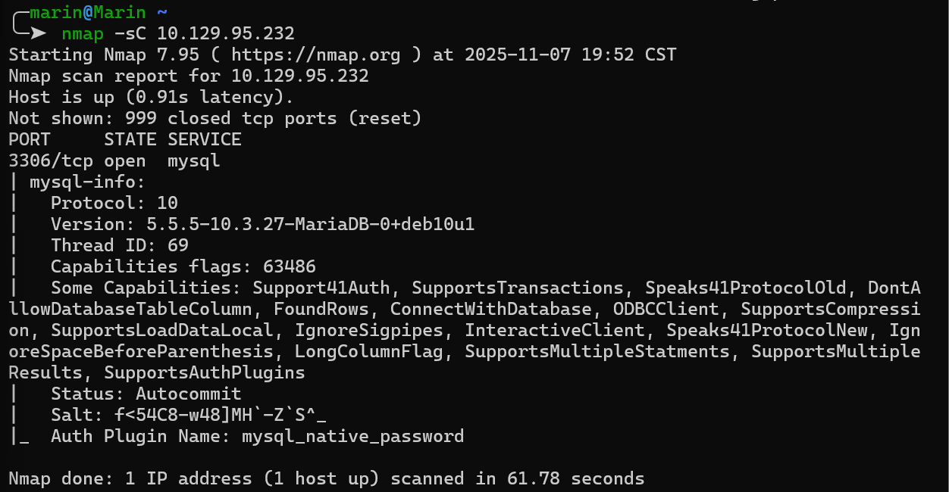The image size is (949, 492).
Task: Click the -sC flag in the command
Action: tap(130, 33)
